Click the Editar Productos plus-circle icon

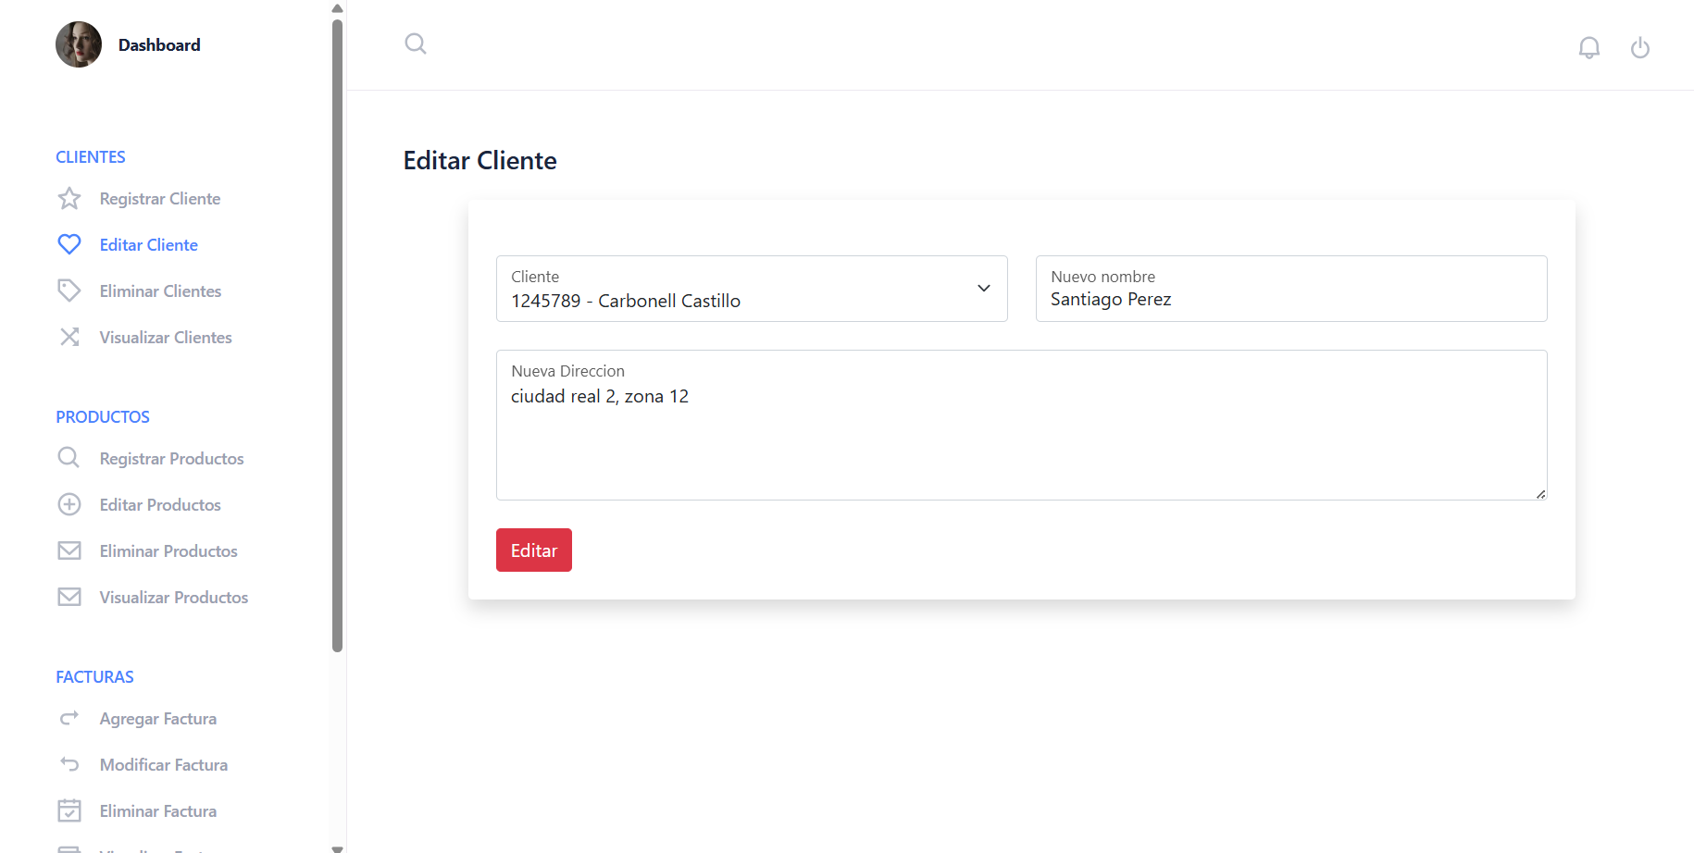pyautogui.click(x=69, y=504)
